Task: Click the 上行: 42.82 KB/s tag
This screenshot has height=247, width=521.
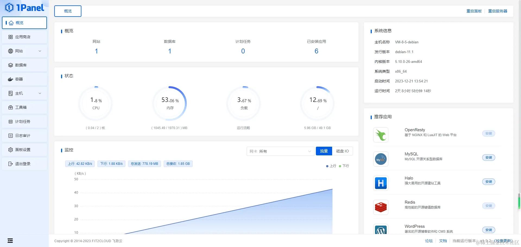Action: [80, 164]
